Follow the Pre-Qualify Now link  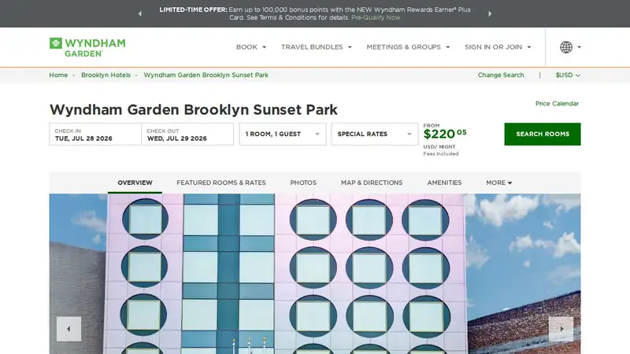pos(376,17)
